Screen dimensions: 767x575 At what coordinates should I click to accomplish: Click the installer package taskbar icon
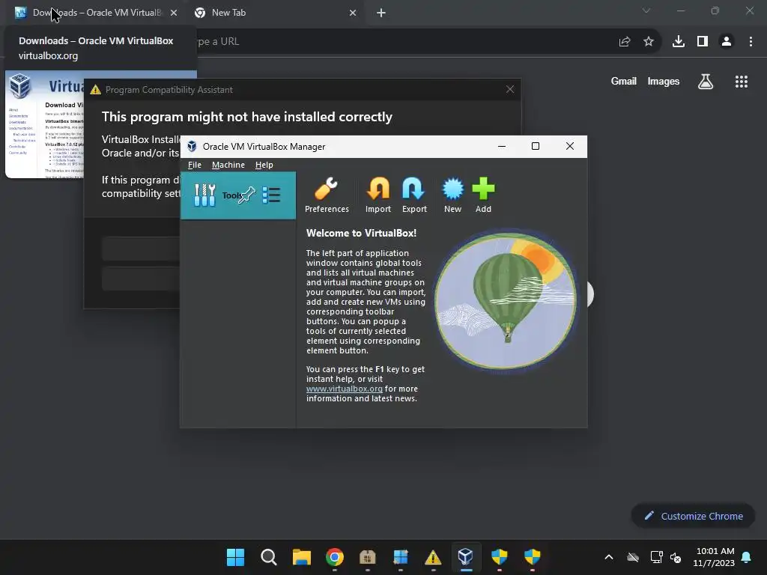[367, 557]
